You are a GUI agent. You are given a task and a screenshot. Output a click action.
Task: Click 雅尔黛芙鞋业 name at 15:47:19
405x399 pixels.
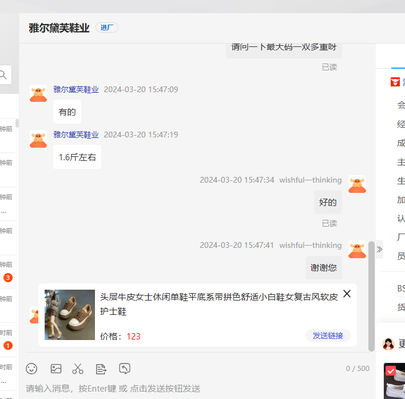76,135
